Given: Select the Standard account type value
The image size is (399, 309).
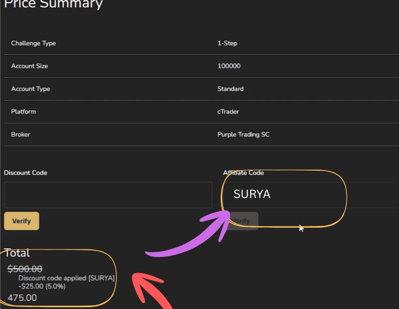Looking at the screenshot, I should coord(230,89).
